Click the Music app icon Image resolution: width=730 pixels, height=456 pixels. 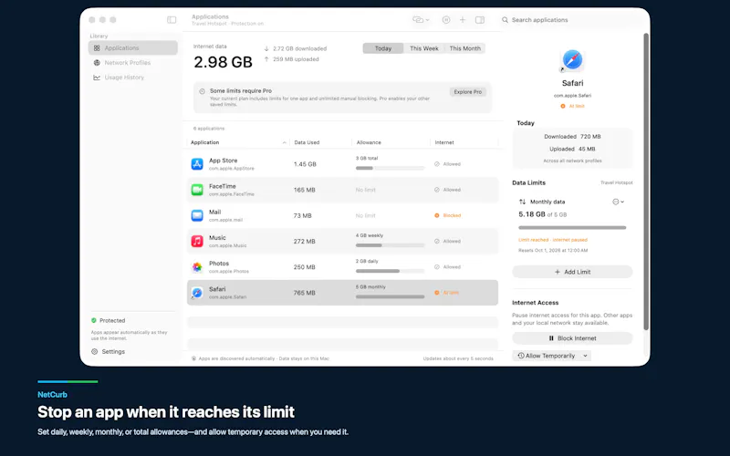coord(197,241)
